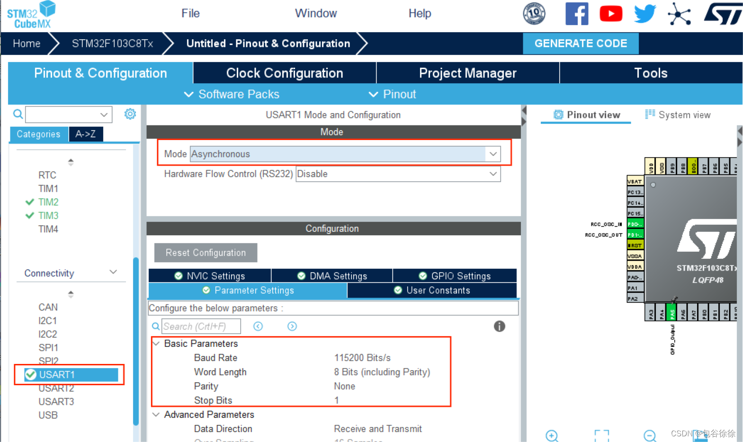Go to previous search result arrow

(x=258, y=326)
